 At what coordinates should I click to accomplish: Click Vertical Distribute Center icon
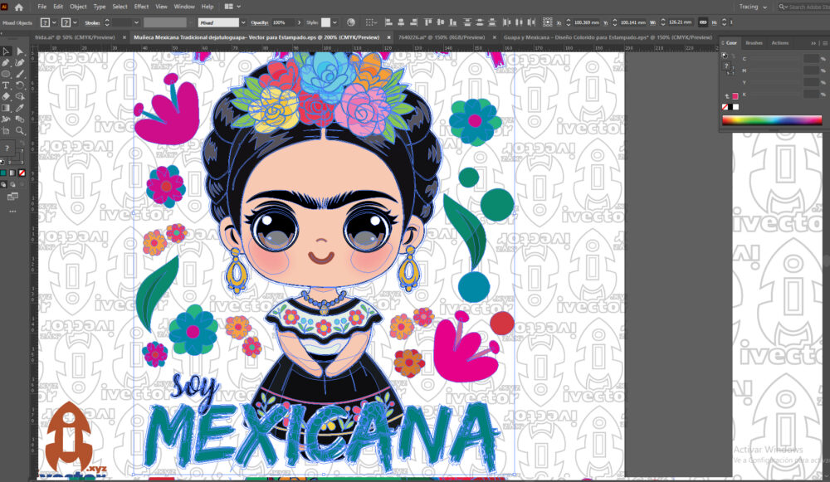480,22
